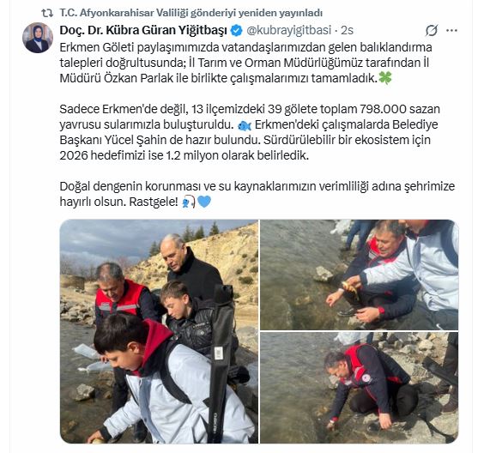Click the fishing pole emoji after Rastgele
The image size is (490, 453).
coord(188,202)
